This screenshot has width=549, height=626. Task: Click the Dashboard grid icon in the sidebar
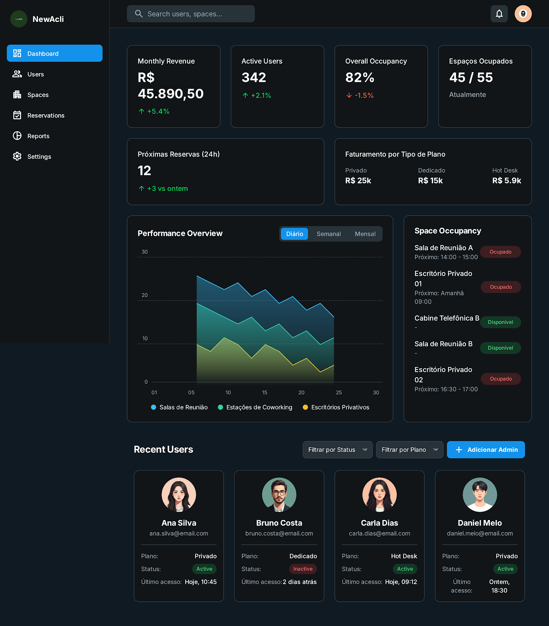pyautogui.click(x=17, y=53)
